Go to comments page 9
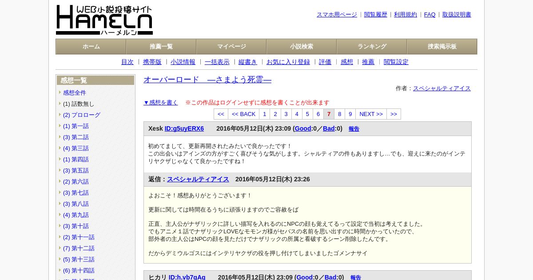Screen dimensions: 533x280 point(350,114)
